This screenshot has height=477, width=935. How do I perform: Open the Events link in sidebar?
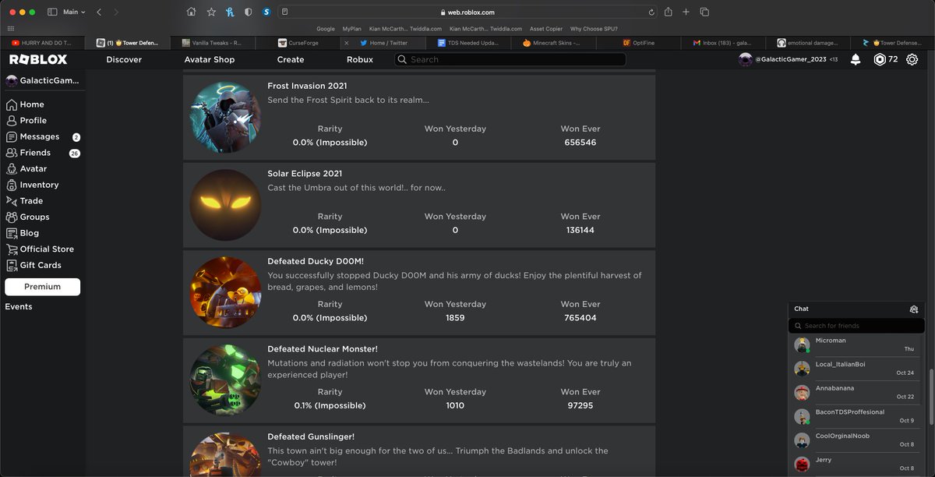[x=19, y=306]
